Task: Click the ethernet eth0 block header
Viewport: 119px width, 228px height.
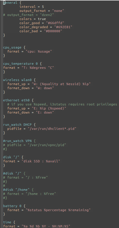Action: (18, 100)
